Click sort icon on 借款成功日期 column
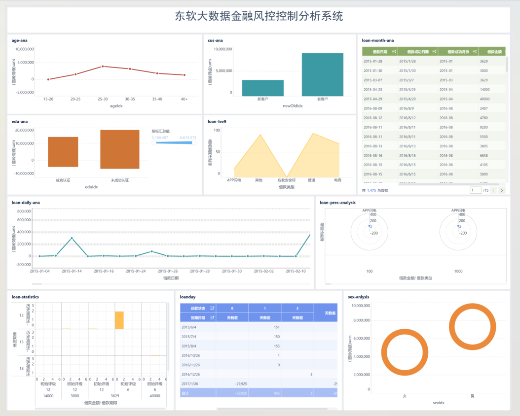520x416 pixels. pyautogui.click(x=434, y=52)
